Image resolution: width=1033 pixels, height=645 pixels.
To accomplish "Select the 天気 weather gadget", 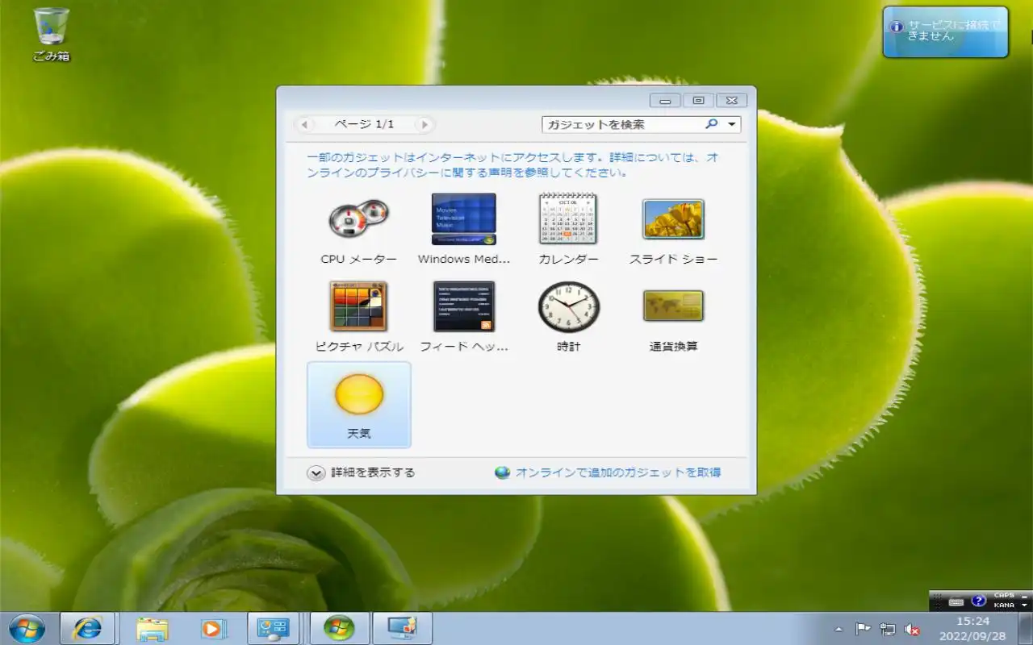I will (359, 405).
